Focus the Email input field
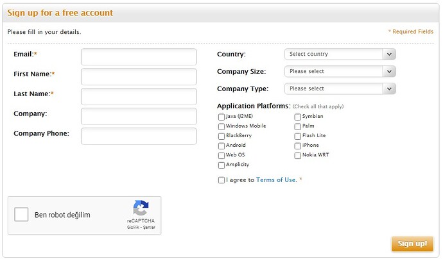The image size is (443, 259). pos(139,56)
